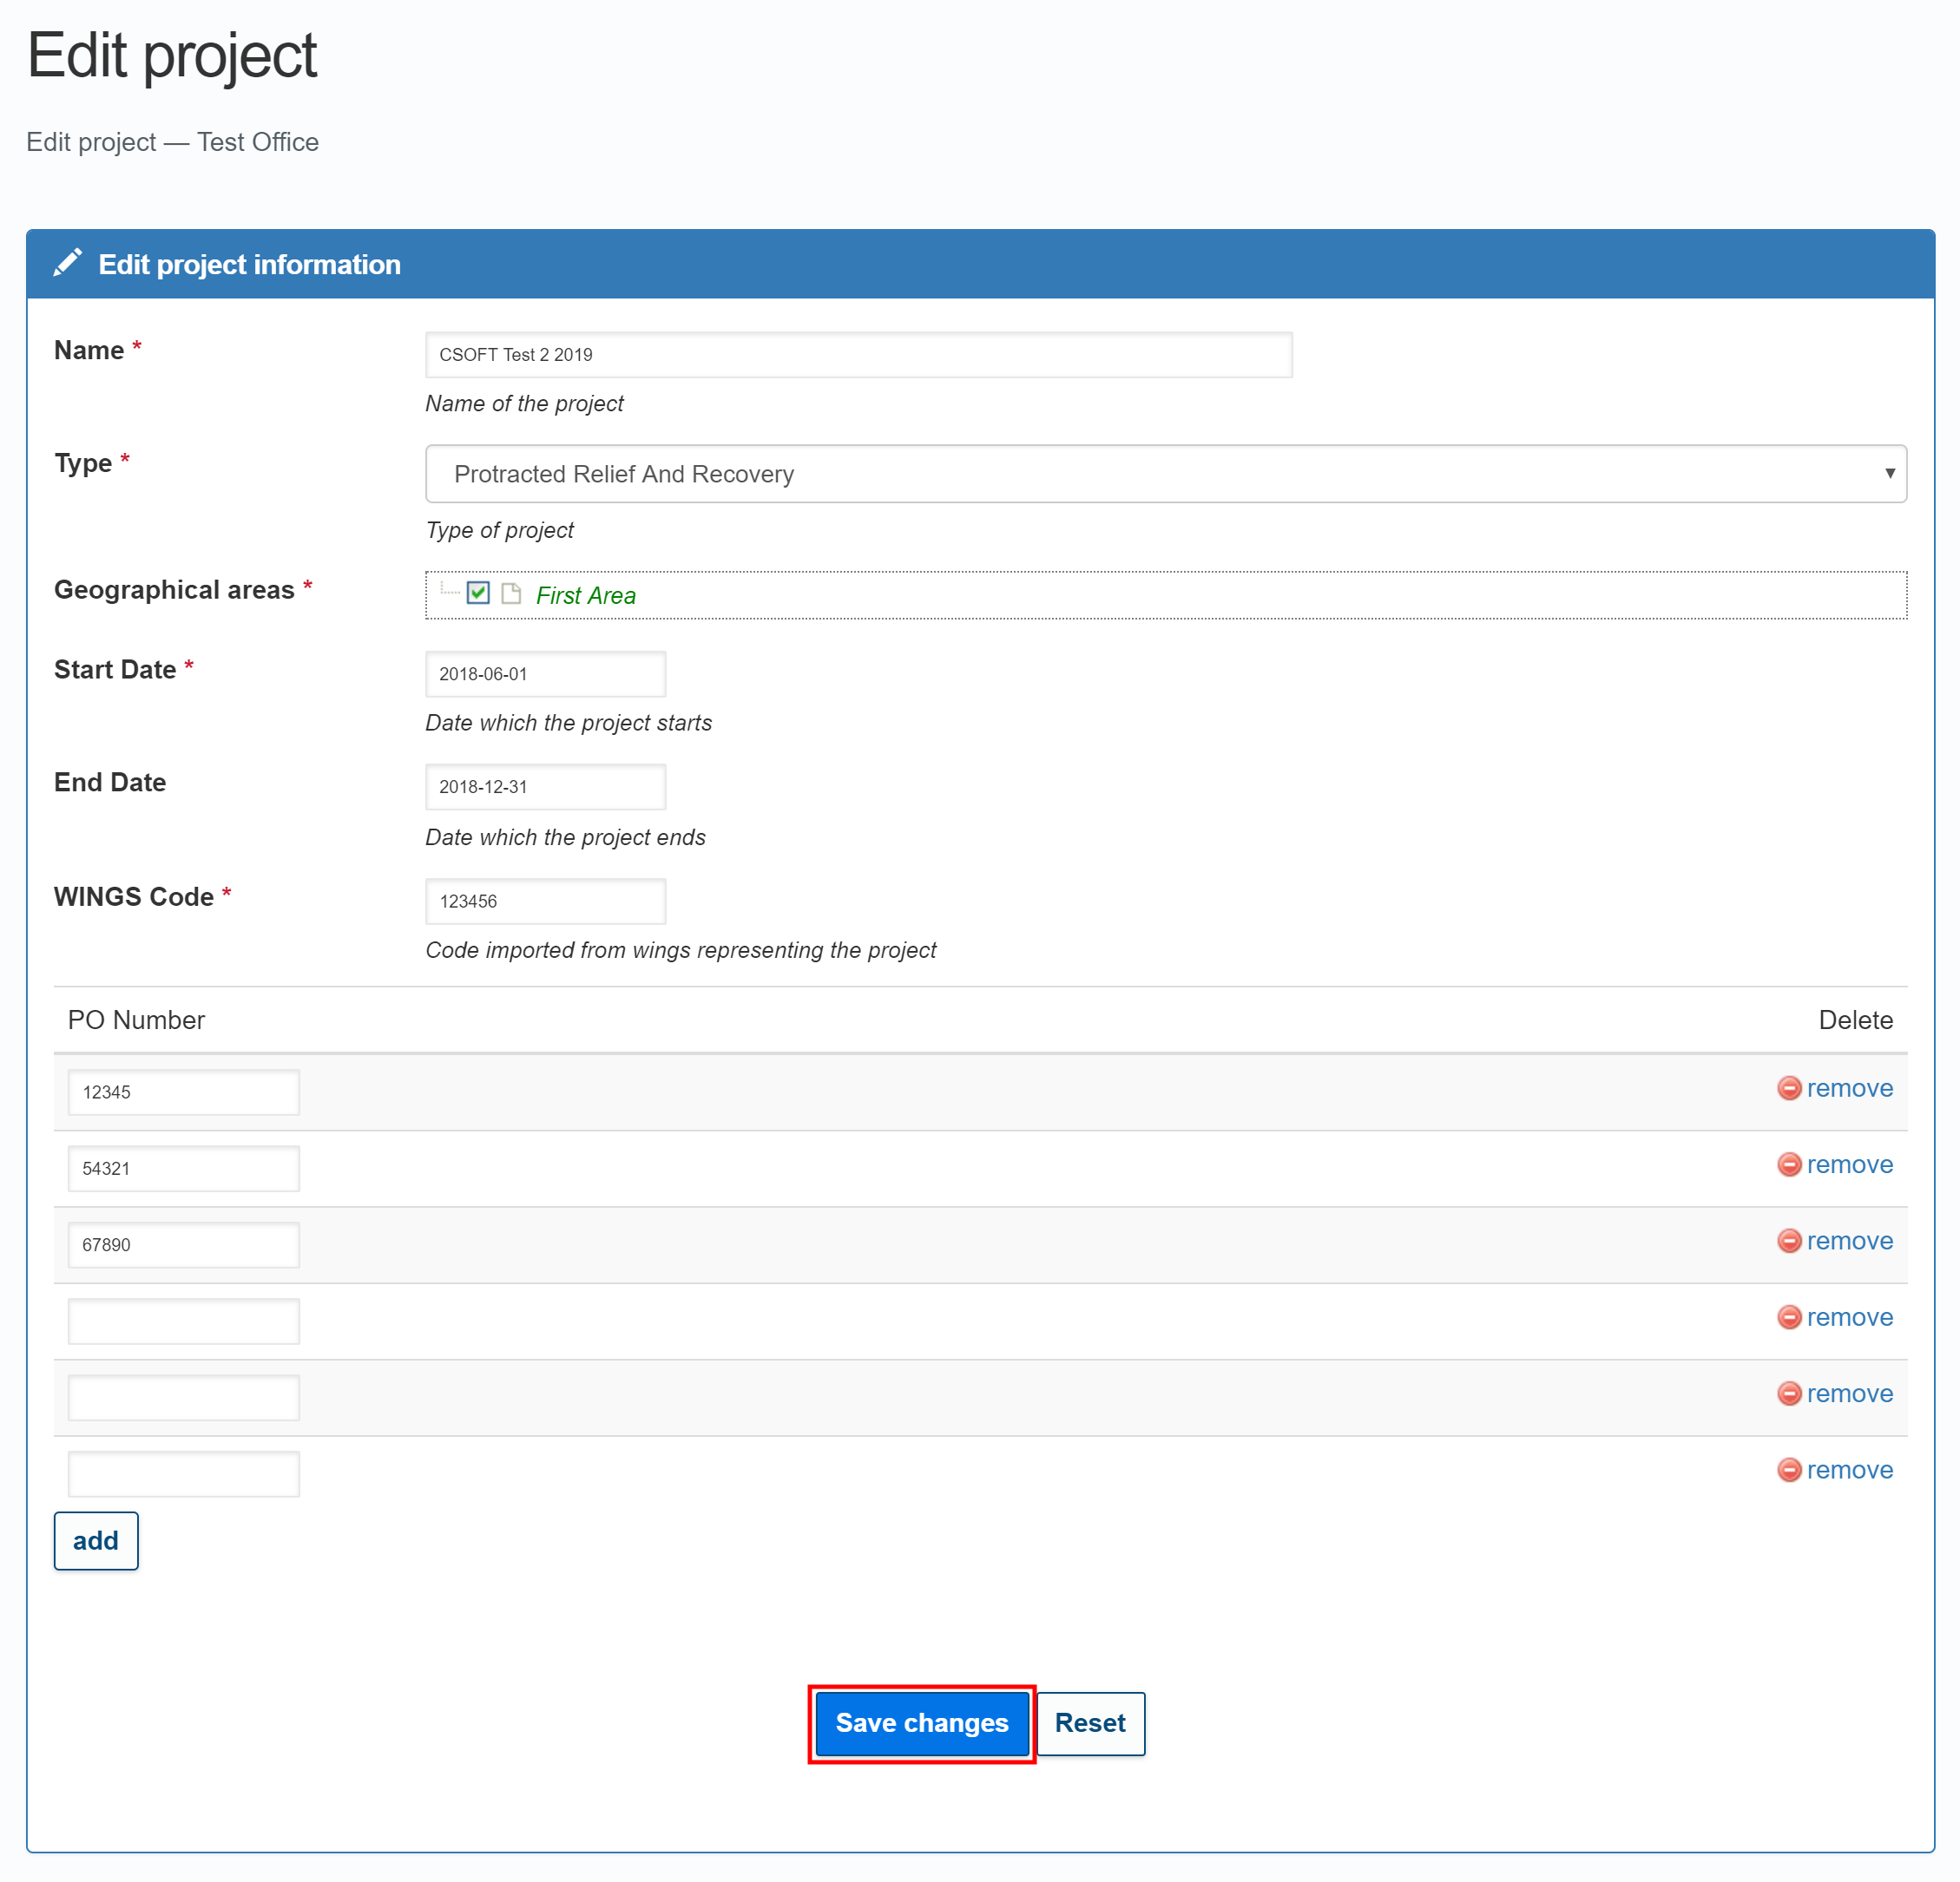
Task: Click remove icon for PO 12345
Action: (x=1788, y=1087)
